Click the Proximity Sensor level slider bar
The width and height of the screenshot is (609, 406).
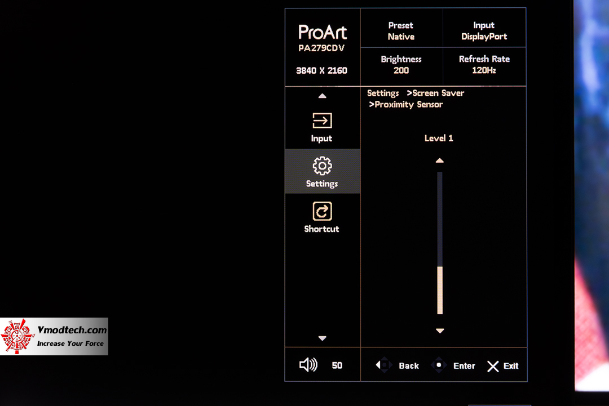tap(440, 243)
